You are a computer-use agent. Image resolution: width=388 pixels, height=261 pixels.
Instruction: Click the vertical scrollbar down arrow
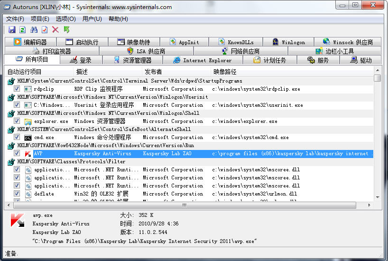click(x=378, y=197)
